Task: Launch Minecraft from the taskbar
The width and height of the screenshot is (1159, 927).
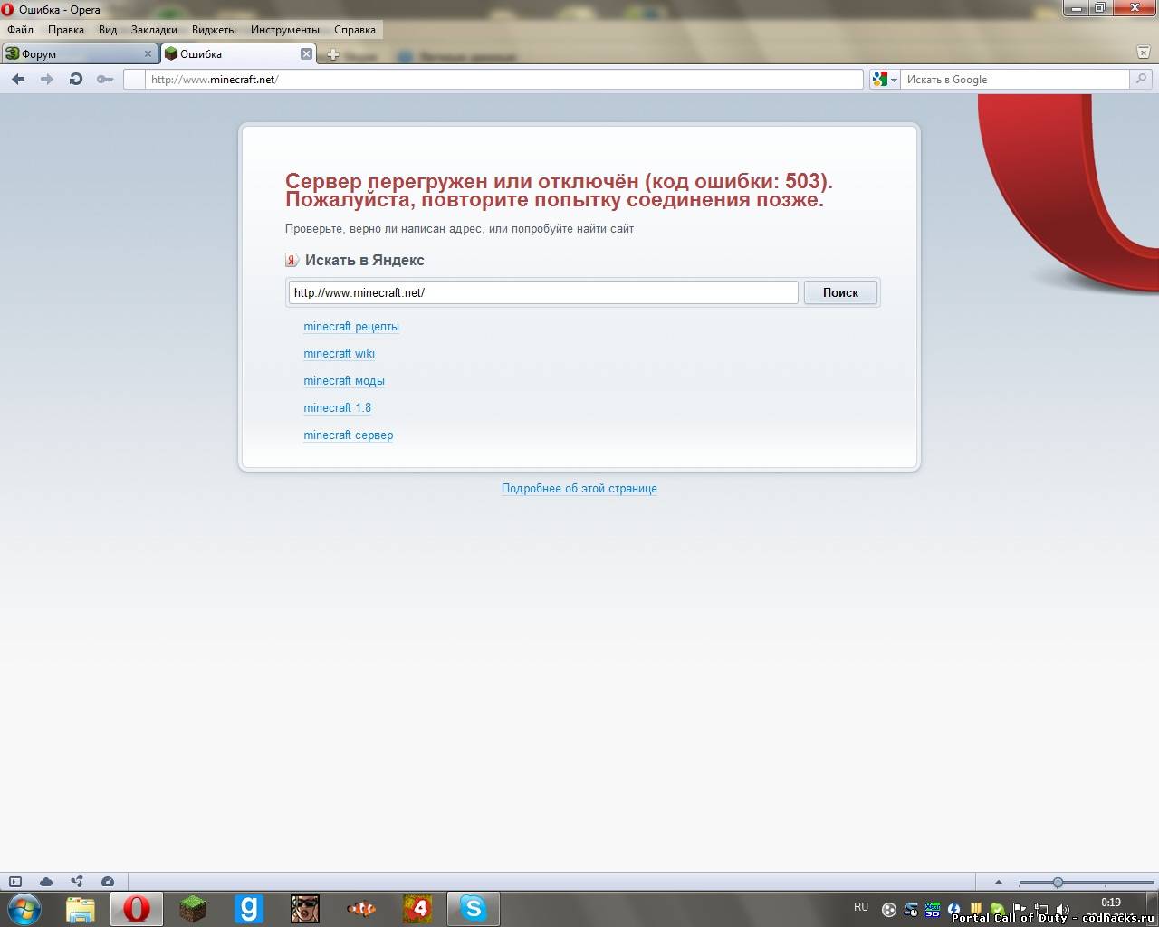Action: tap(192, 908)
